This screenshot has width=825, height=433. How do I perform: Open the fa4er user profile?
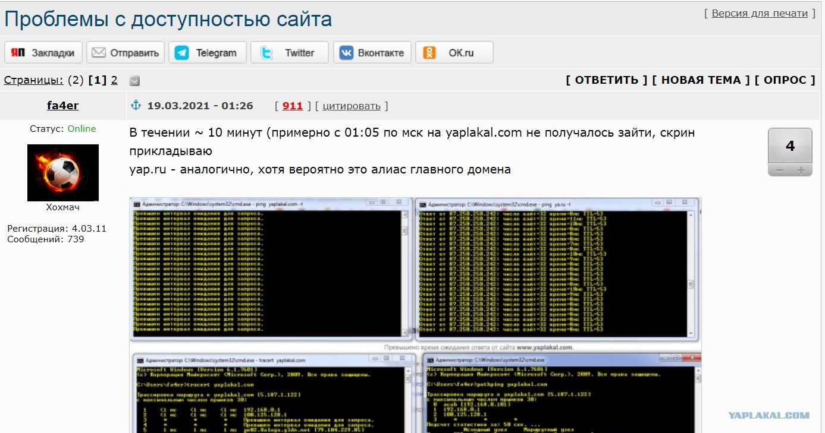tap(63, 106)
